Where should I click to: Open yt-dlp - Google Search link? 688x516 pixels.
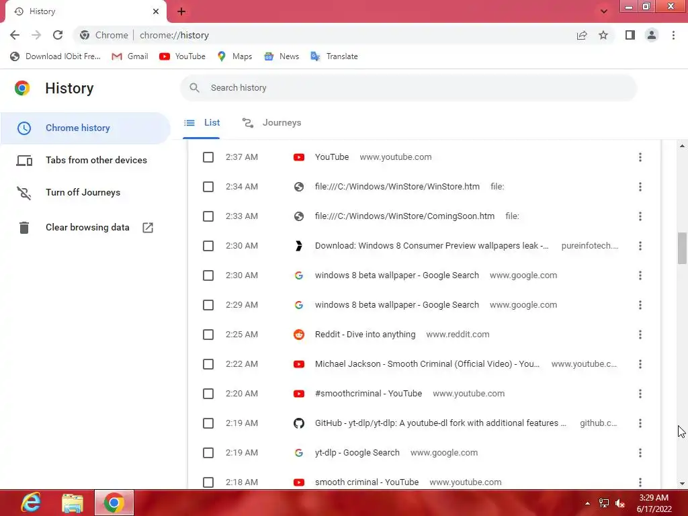click(x=357, y=453)
